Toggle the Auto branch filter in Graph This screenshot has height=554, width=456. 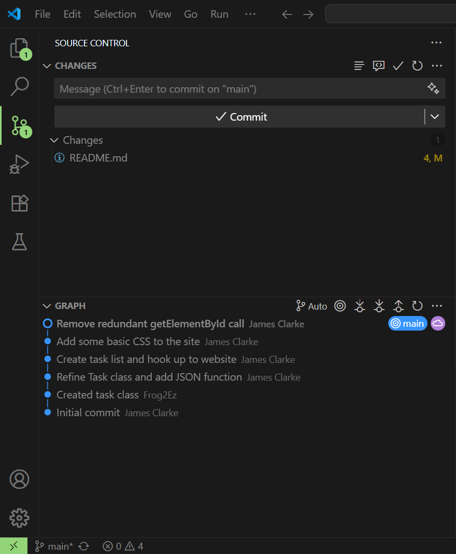[x=312, y=306]
